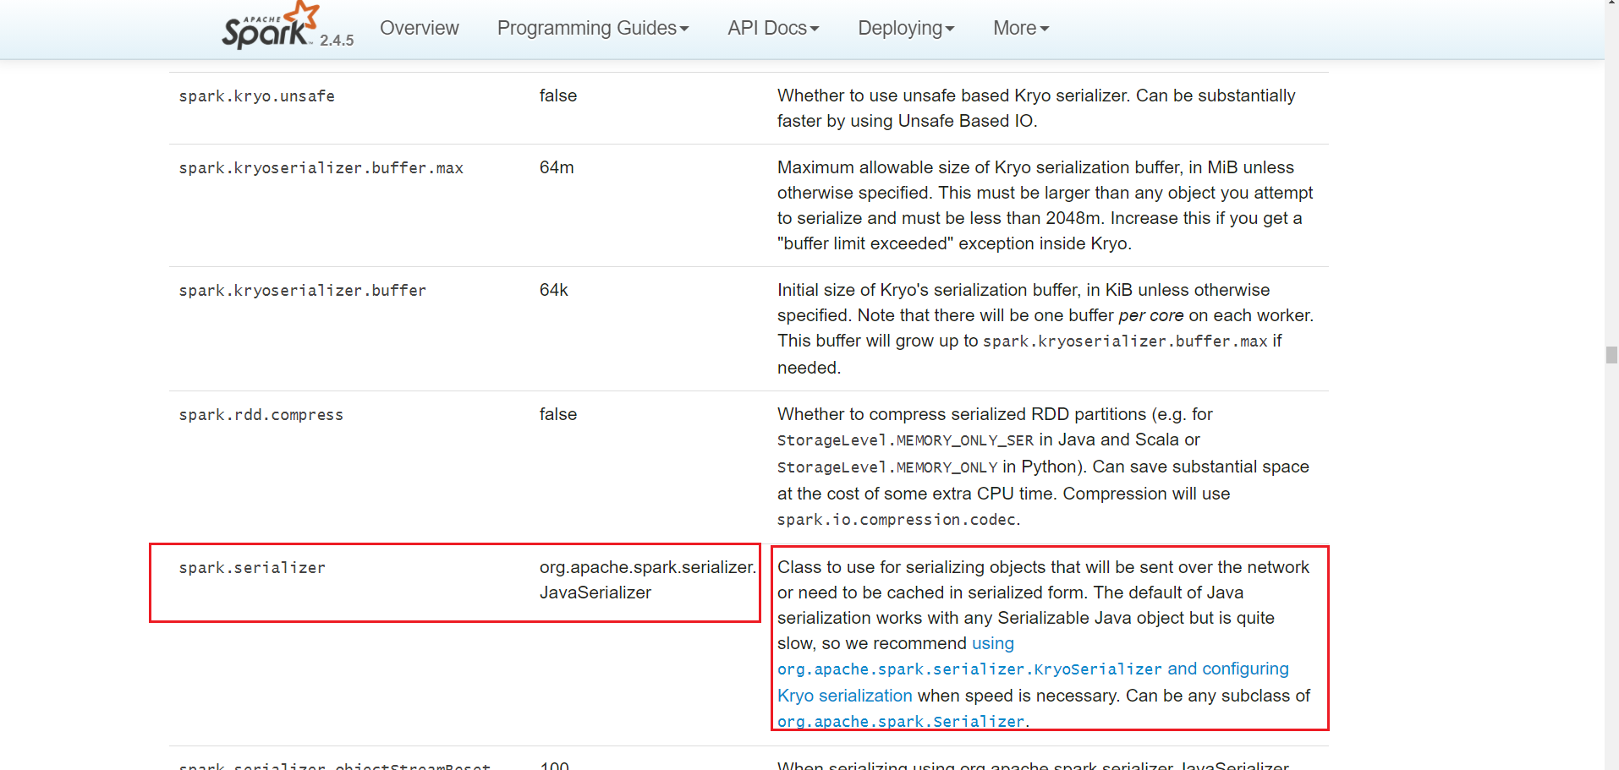Viewport: 1619px width, 770px height.
Task: Expand the Programming Guides dropdown
Action: (593, 28)
